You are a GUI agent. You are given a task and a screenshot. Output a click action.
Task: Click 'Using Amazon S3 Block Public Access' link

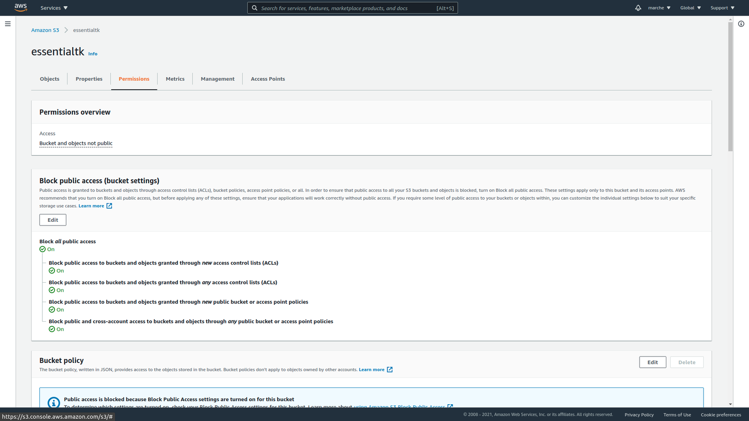399,406
